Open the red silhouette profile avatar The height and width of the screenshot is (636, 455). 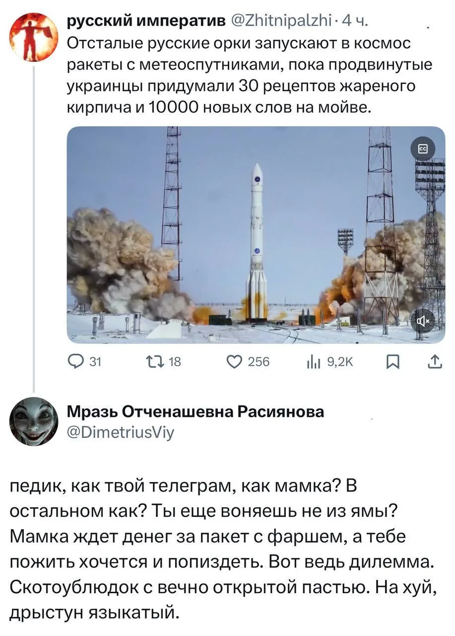pyautogui.click(x=34, y=38)
